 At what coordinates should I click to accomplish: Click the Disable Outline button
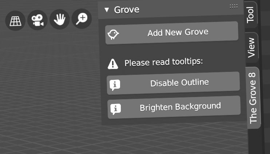click(173, 83)
